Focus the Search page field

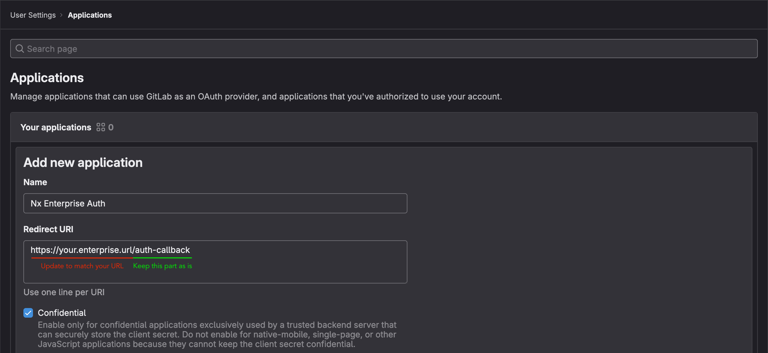(384, 49)
